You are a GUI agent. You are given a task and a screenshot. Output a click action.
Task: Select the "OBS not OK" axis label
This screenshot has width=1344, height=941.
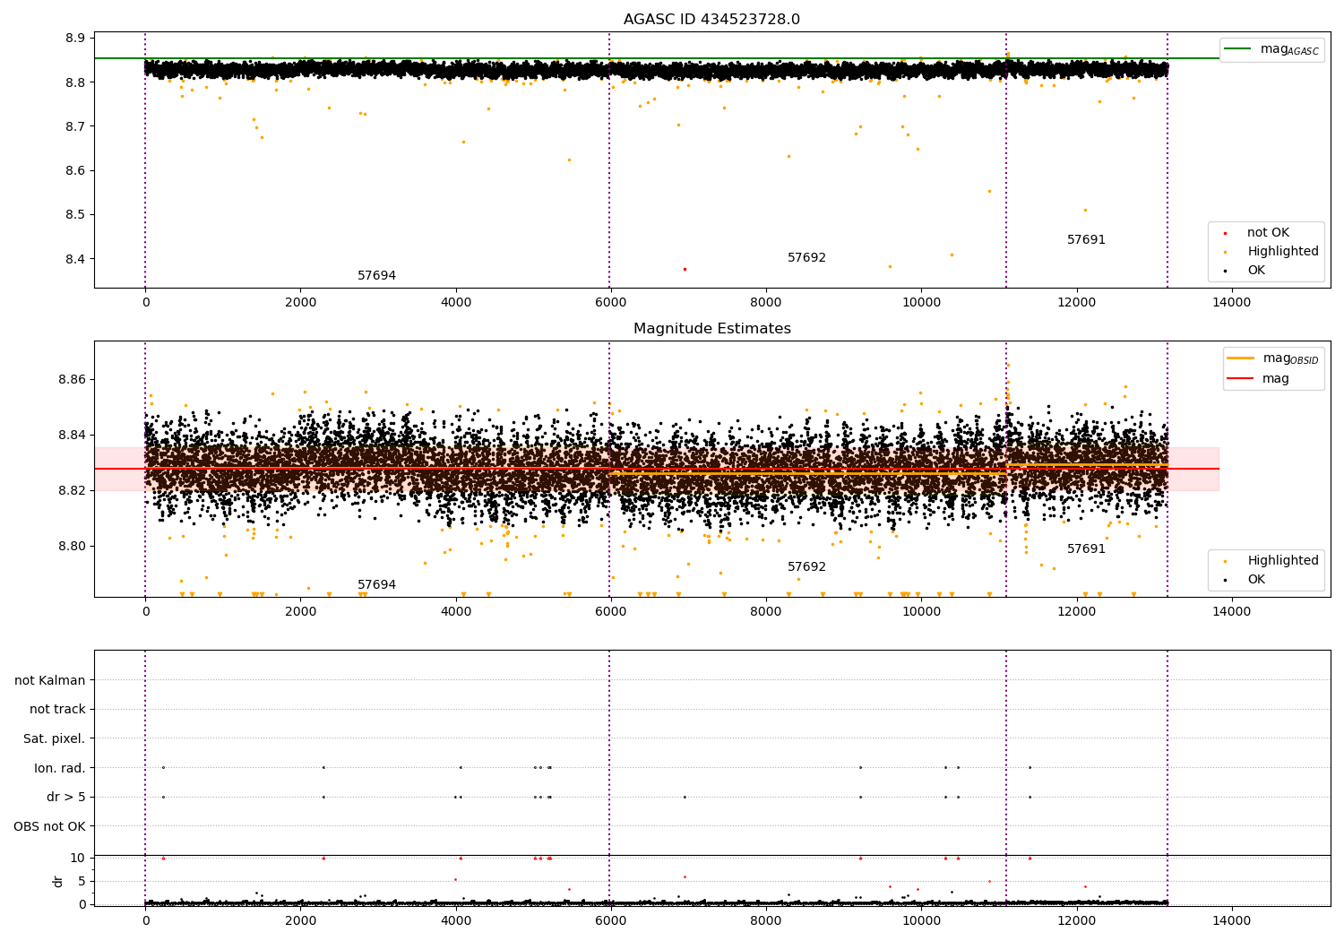point(49,826)
